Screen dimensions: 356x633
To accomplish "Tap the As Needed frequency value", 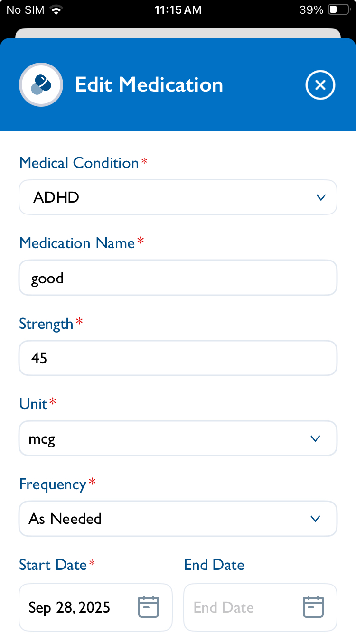I will (65, 519).
